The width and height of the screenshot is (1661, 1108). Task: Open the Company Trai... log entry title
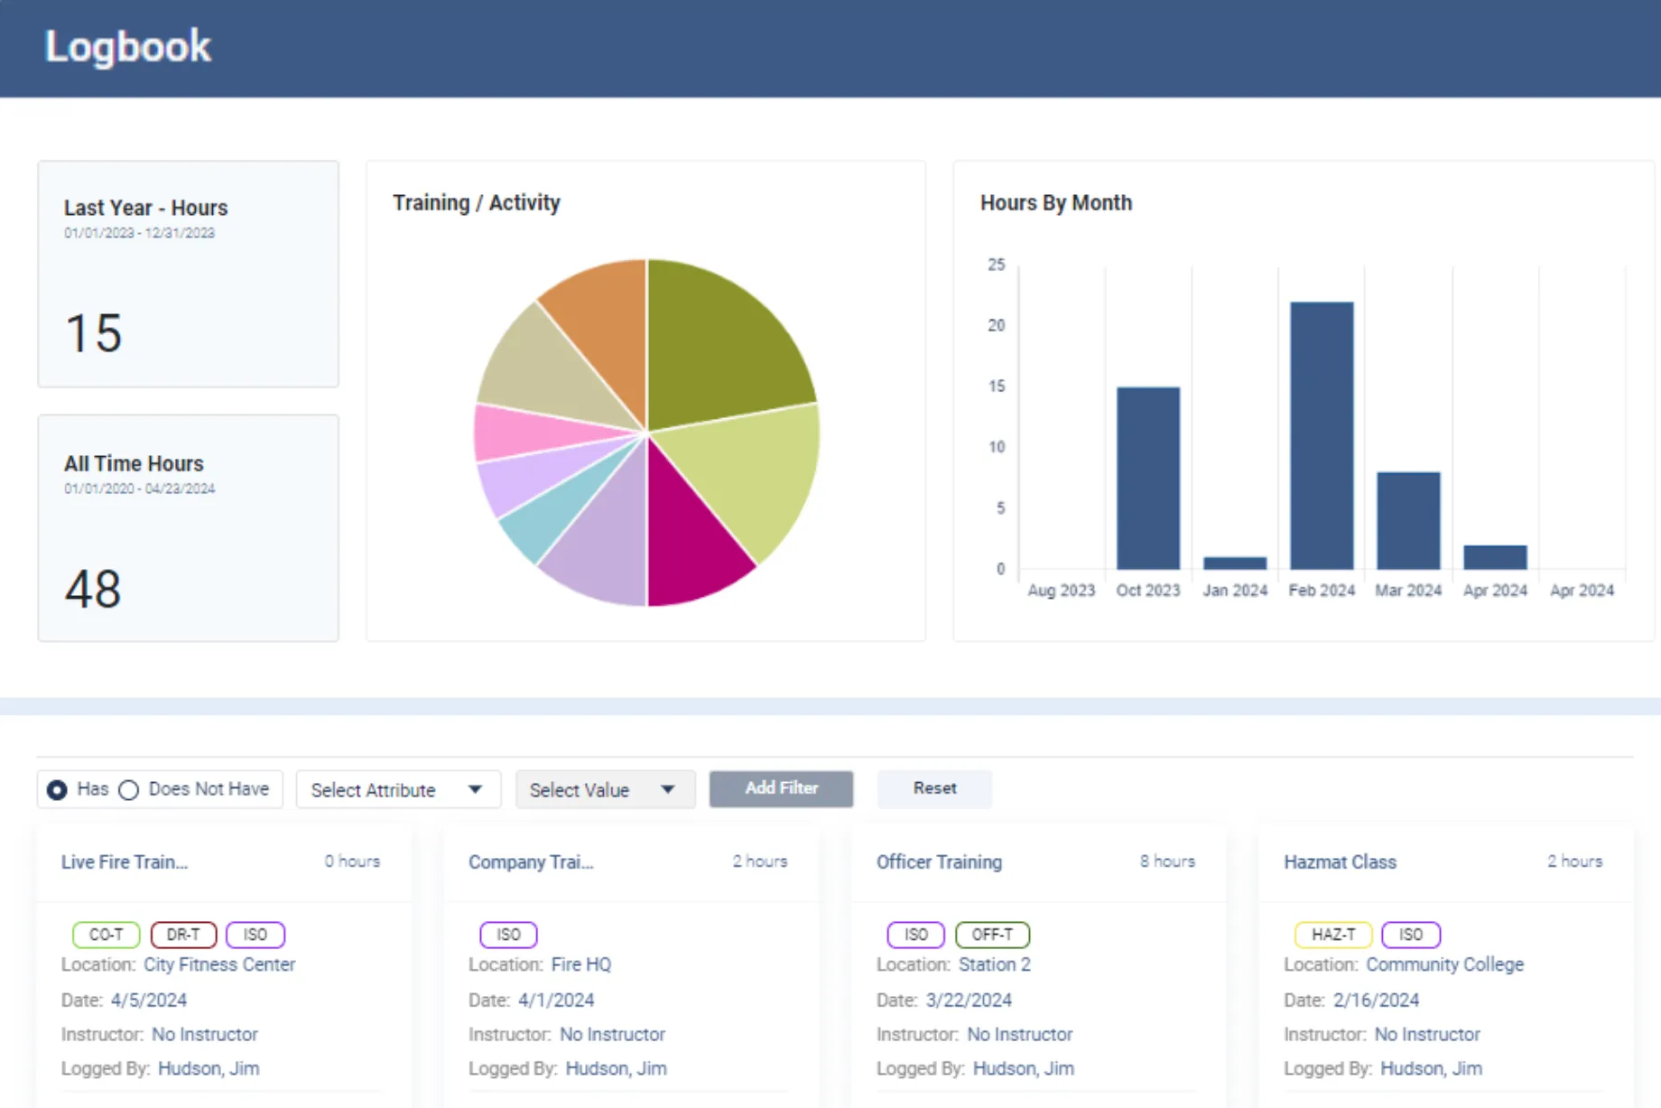point(531,862)
